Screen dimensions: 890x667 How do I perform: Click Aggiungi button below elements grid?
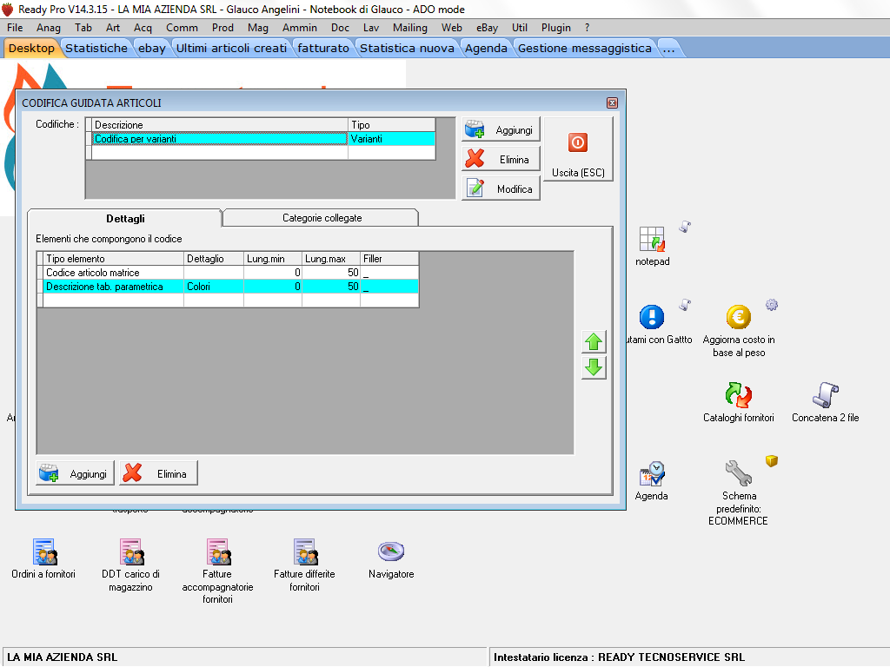pyautogui.click(x=75, y=473)
